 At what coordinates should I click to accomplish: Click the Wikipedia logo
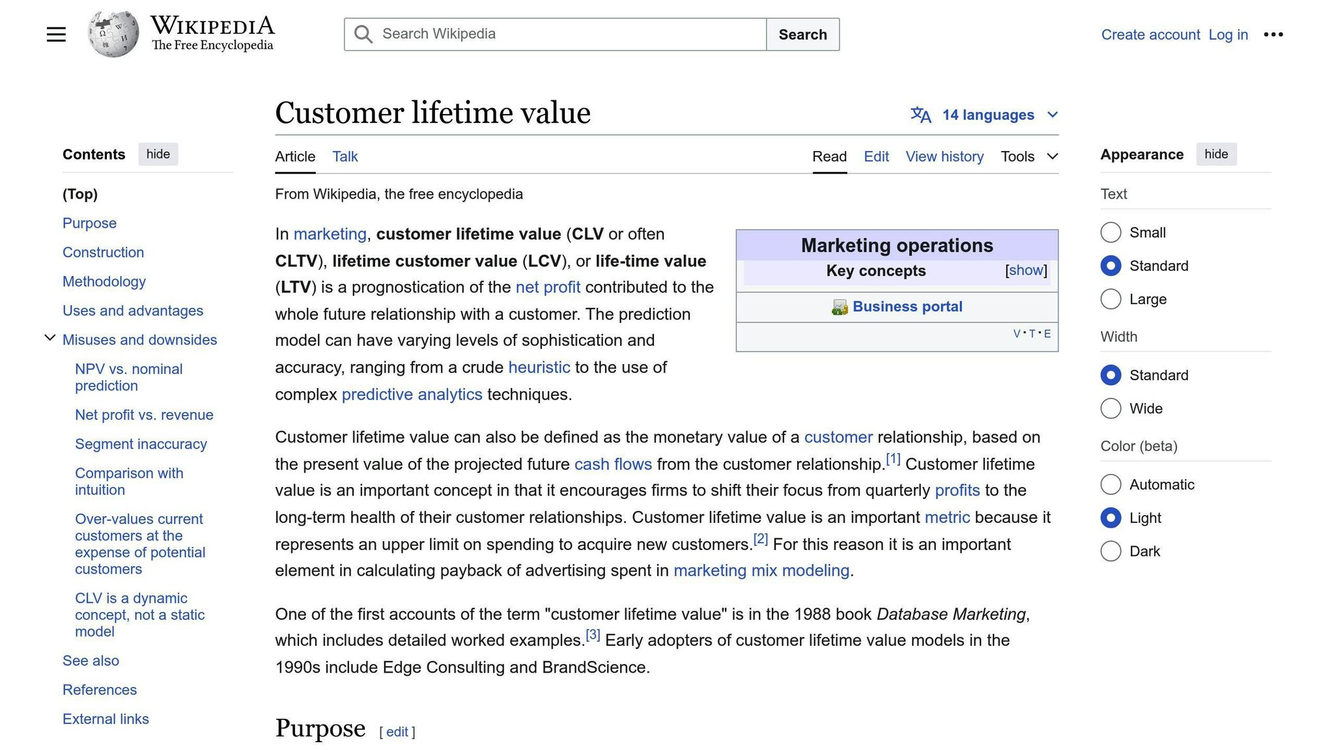(x=112, y=33)
